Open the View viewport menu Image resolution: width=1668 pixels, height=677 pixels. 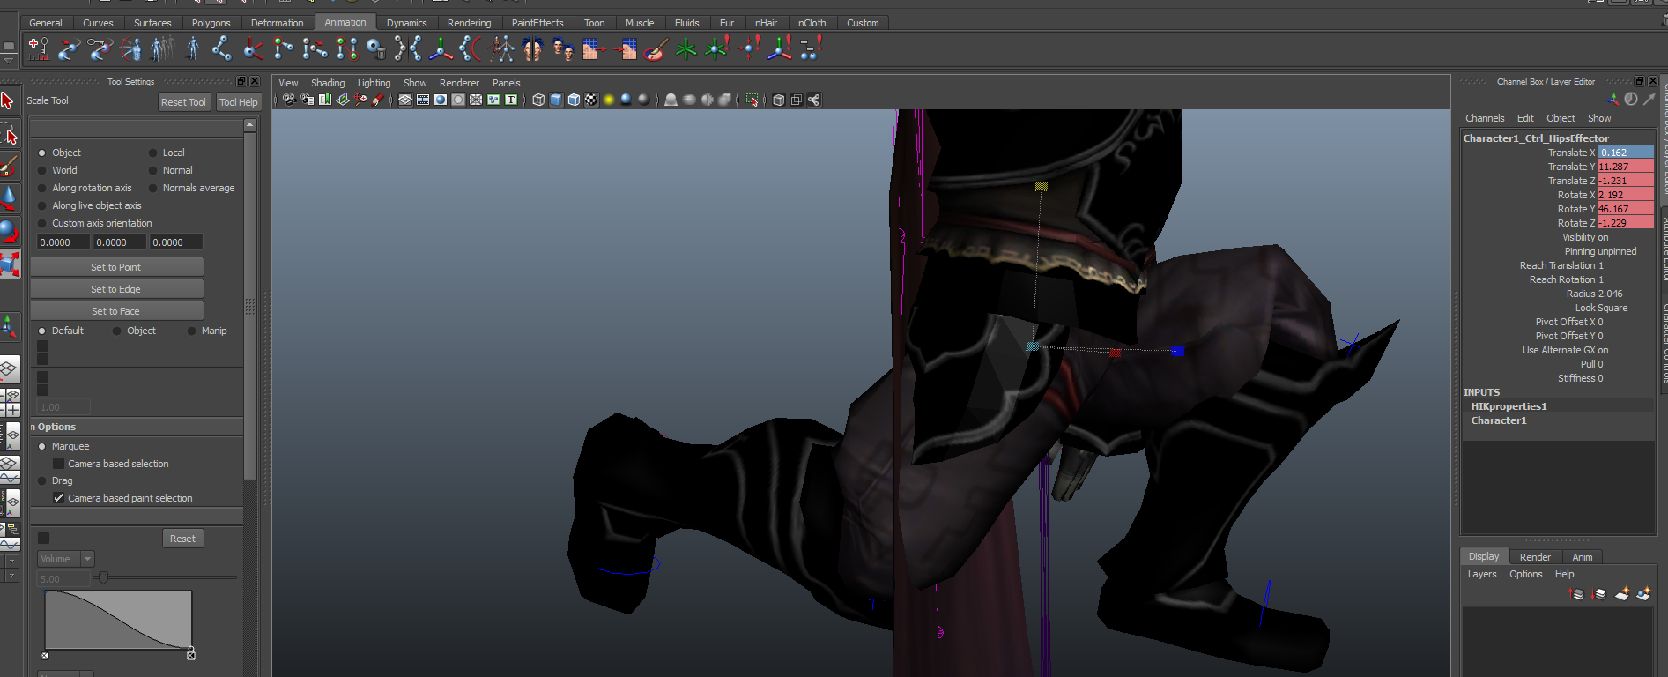click(x=288, y=83)
